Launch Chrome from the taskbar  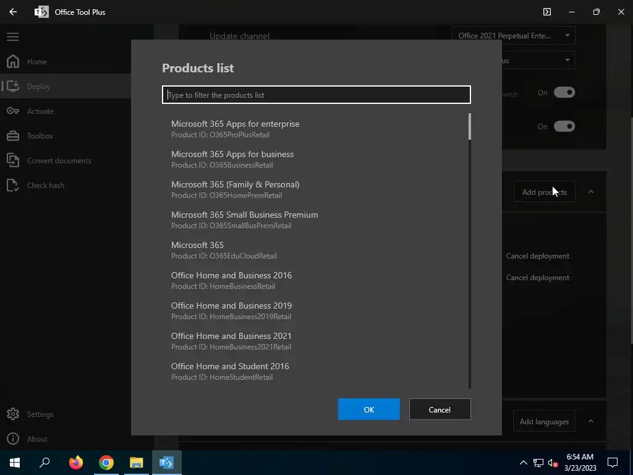[106, 463]
